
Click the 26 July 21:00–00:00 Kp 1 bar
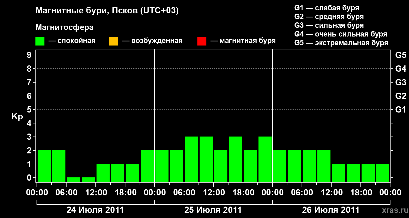click(x=383, y=173)
